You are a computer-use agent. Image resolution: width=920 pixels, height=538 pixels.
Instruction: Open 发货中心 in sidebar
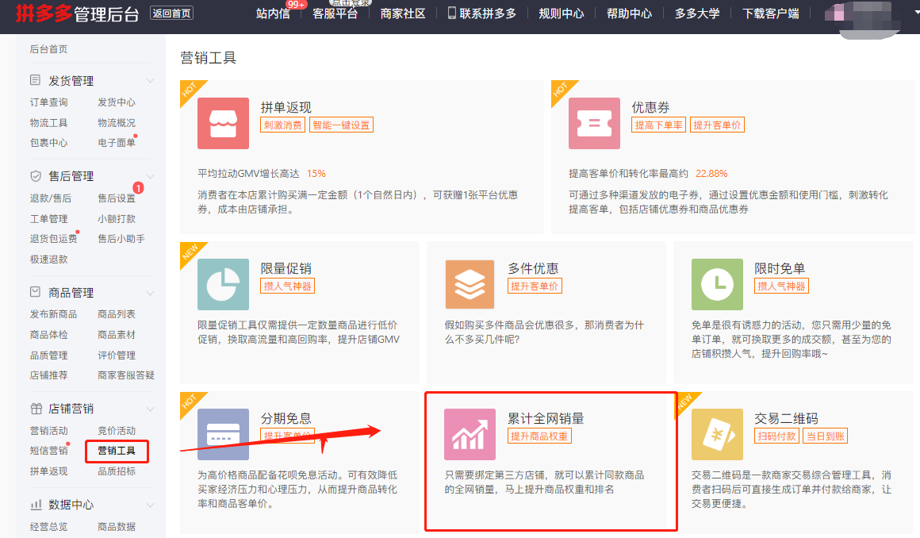[116, 102]
